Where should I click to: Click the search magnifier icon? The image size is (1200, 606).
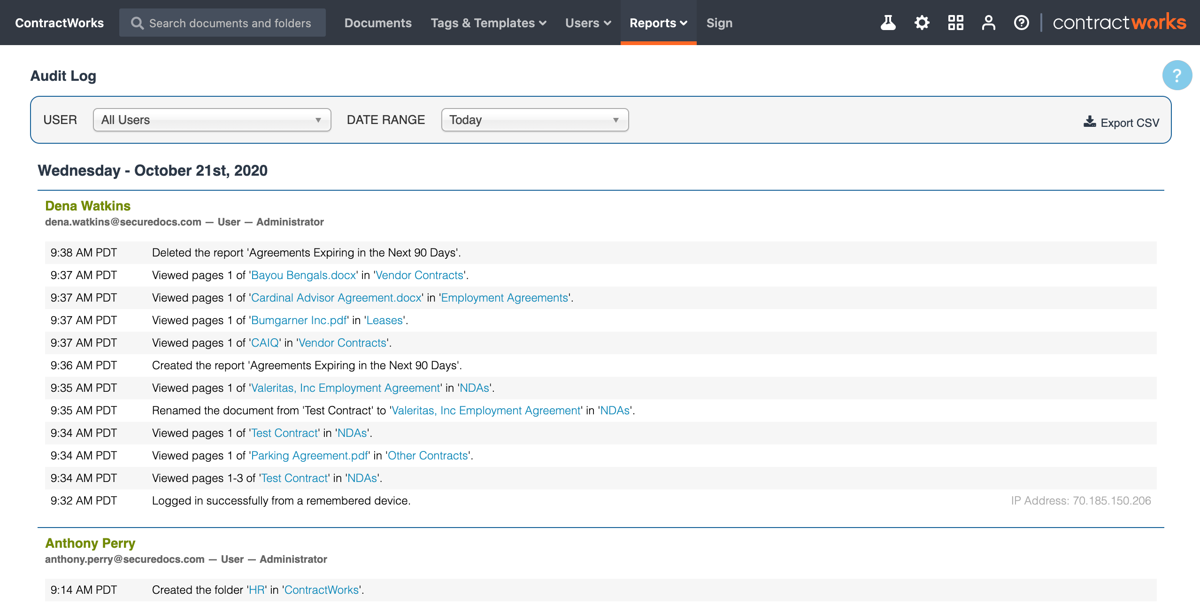[137, 23]
